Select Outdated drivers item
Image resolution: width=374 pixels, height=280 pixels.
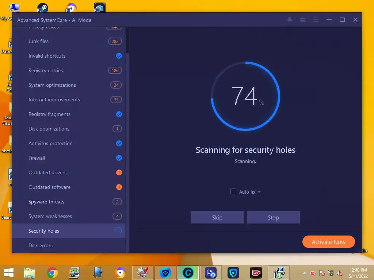click(x=69, y=172)
